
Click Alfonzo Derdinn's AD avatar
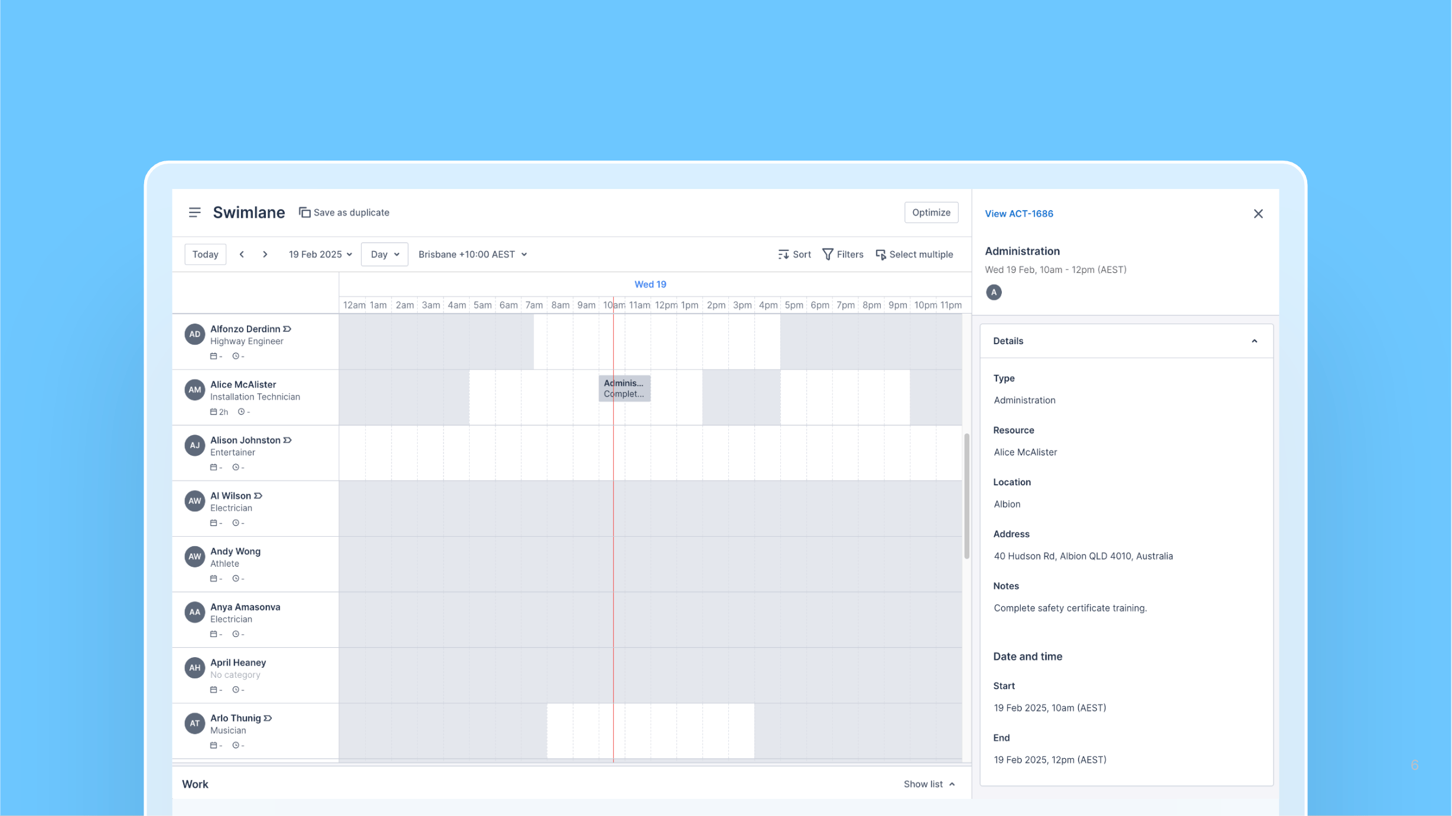coord(194,334)
